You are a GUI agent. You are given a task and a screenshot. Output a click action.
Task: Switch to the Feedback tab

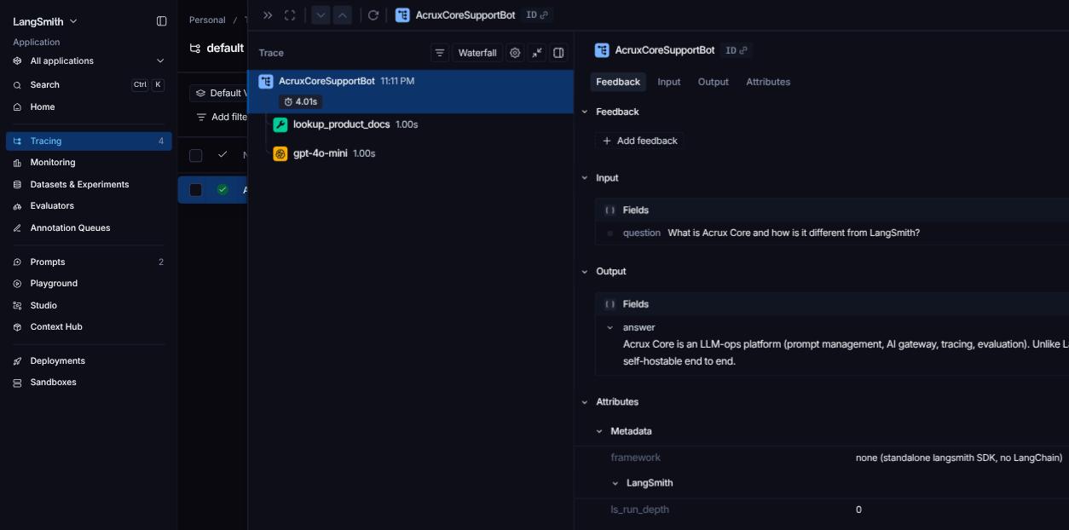[x=618, y=82]
